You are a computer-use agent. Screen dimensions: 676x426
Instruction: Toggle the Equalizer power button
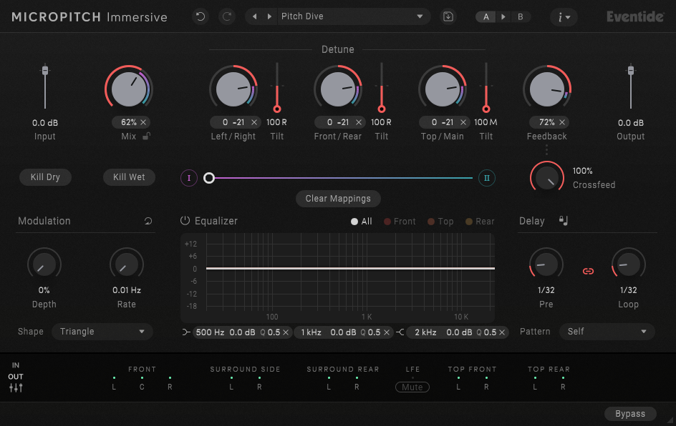pyautogui.click(x=185, y=221)
